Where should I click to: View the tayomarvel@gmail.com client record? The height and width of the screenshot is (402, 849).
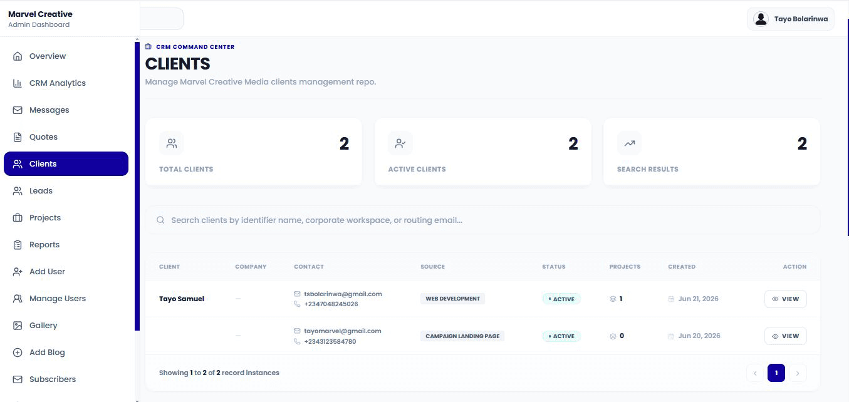(x=785, y=336)
